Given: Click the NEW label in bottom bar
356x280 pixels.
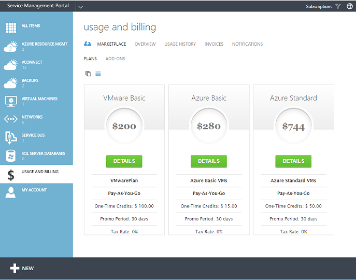Looking at the screenshot, I should (x=28, y=269).
